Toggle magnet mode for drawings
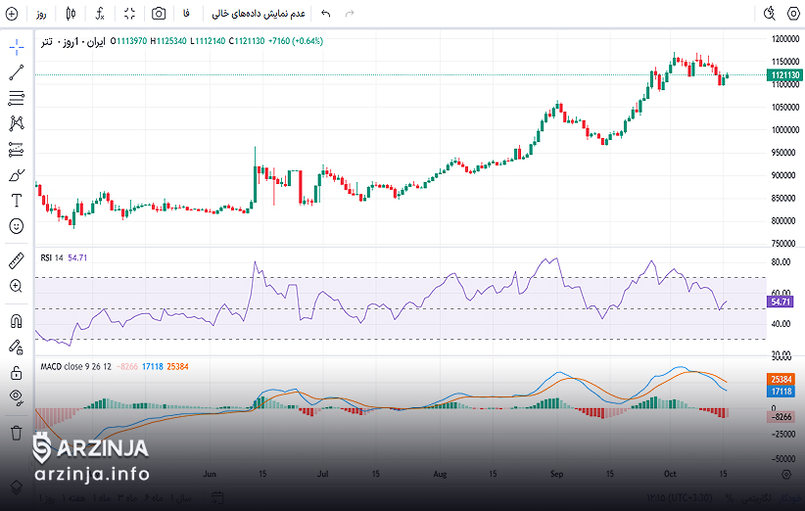This screenshot has width=805, height=511. click(x=17, y=320)
